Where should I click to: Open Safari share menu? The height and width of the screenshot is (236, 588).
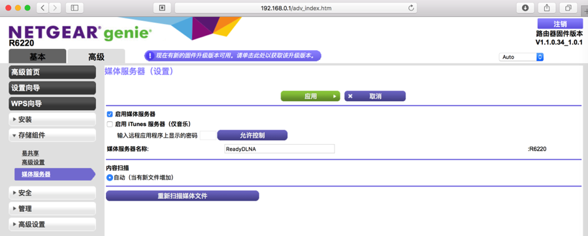(x=547, y=8)
